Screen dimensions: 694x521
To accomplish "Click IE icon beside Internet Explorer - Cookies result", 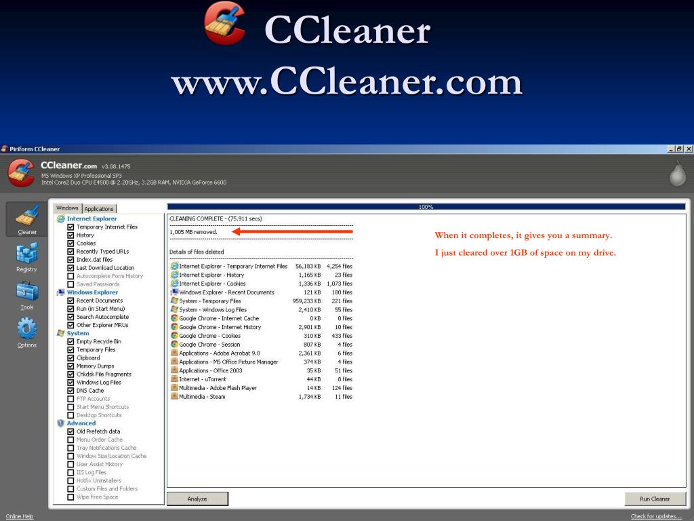I will 174,284.
